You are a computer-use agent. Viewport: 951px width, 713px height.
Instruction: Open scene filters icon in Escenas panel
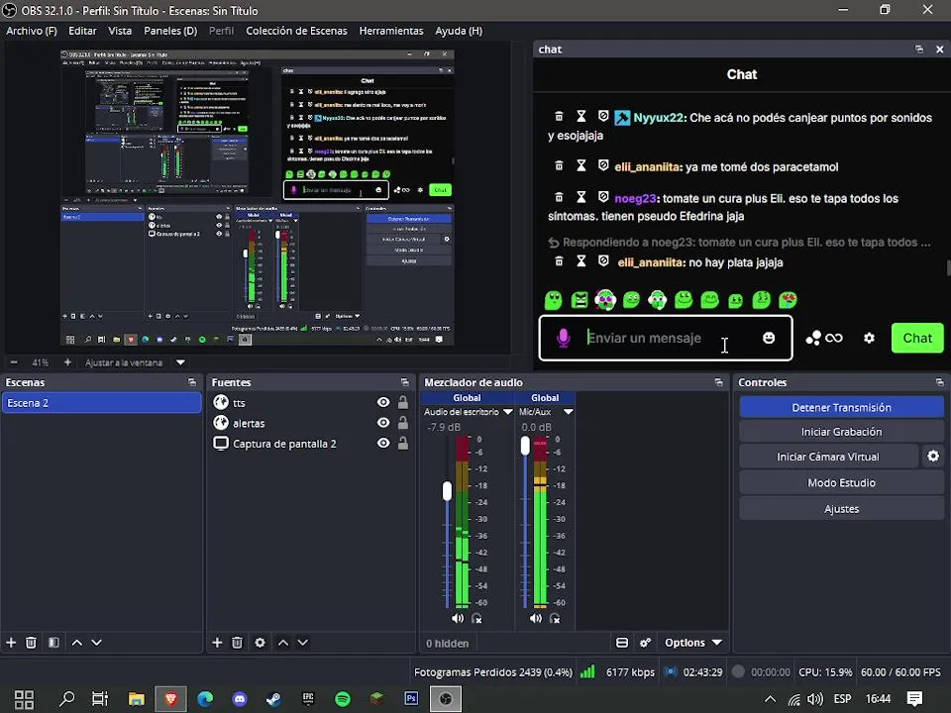(53, 642)
